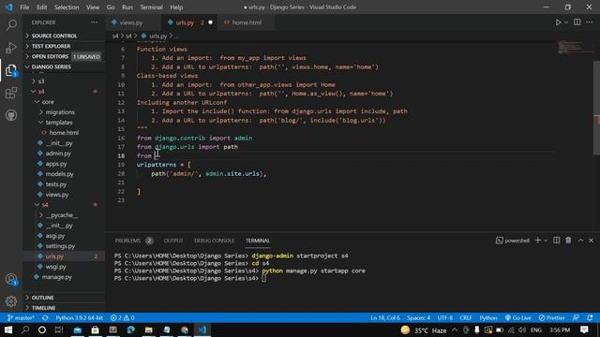Image resolution: width=600 pixels, height=337 pixels.
Task: Change the UTF-8 encoding
Action: [x=445, y=318]
